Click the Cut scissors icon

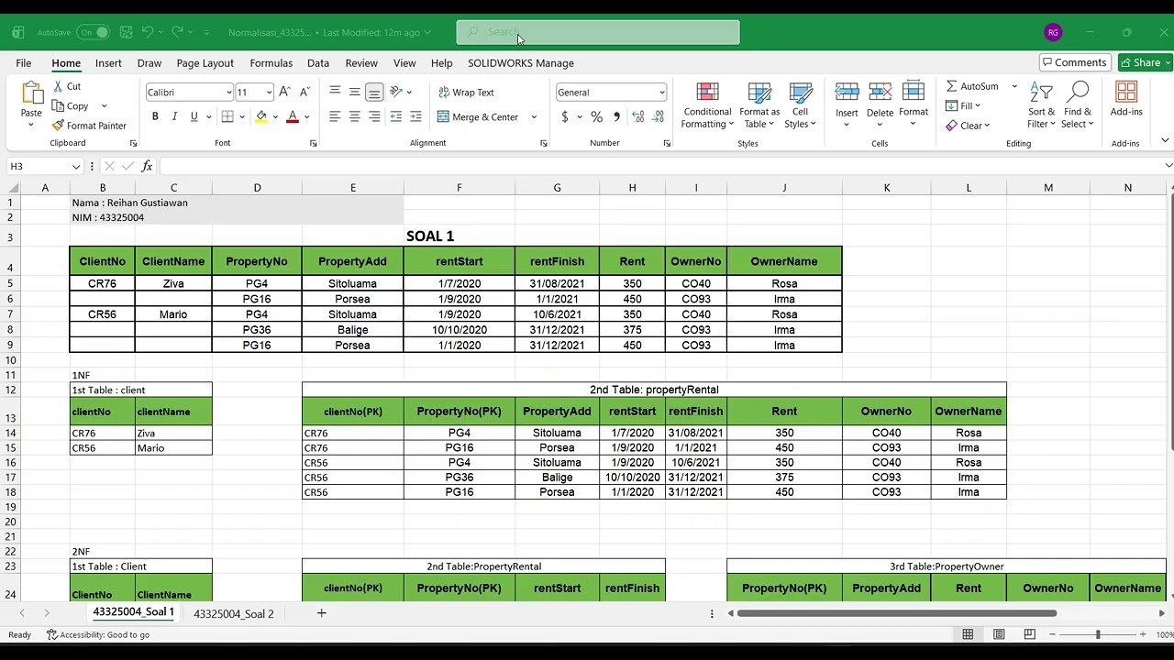[58, 86]
